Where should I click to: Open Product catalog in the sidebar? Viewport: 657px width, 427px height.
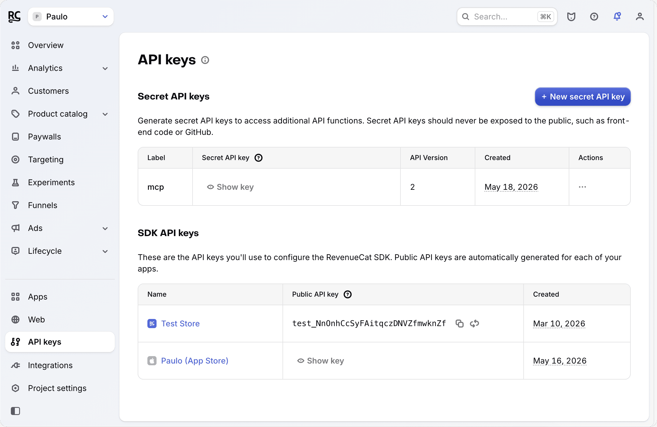(x=60, y=114)
